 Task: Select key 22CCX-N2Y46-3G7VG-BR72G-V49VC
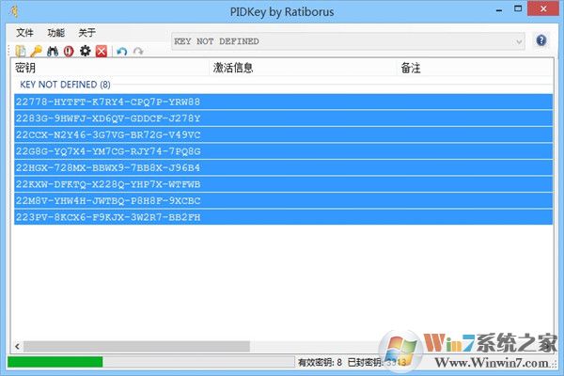(x=284, y=135)
